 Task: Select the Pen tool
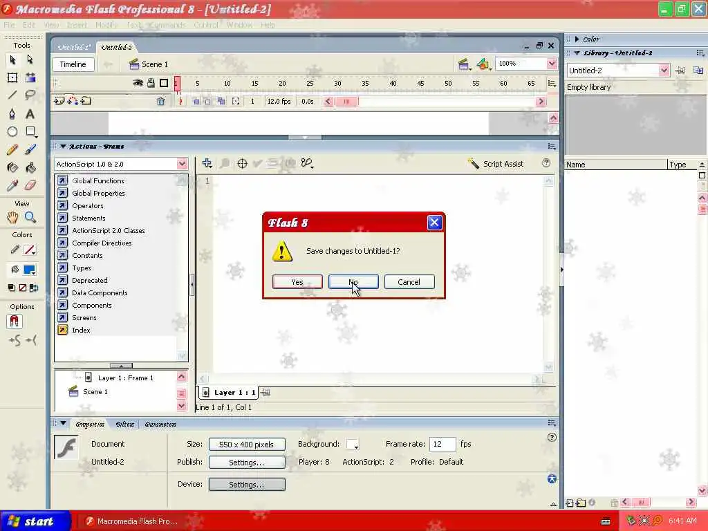[x=12, y=114]
